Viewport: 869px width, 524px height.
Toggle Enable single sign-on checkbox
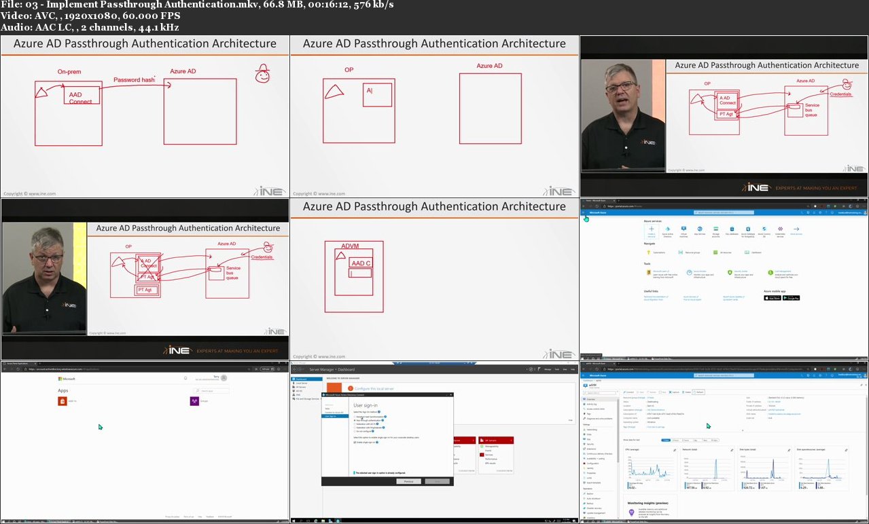coord(355,443)
